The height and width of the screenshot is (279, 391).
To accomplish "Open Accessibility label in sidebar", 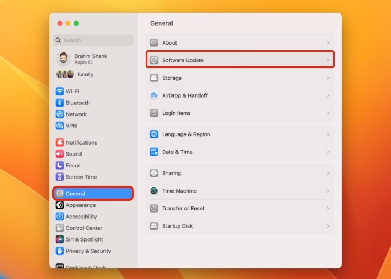I will tap(82, 217).
